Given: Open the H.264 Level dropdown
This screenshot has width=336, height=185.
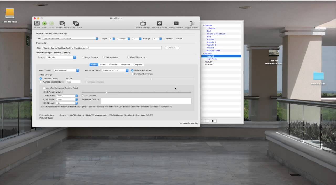Looking at the screenshot, I should pos(67,103).
